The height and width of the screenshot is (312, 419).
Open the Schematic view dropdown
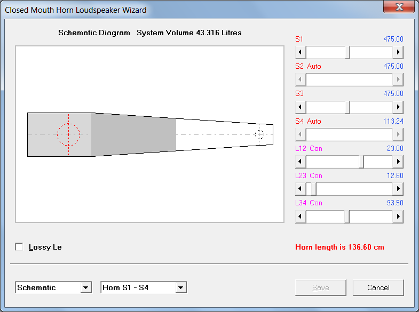coord(86,287)
